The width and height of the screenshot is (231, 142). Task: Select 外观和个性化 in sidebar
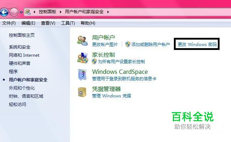[x=22, y=88]
